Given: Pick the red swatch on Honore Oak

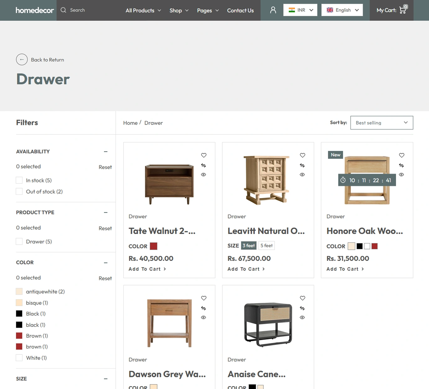Looking at the screenshot, I should pyautogui.click(x=375, y=246).
